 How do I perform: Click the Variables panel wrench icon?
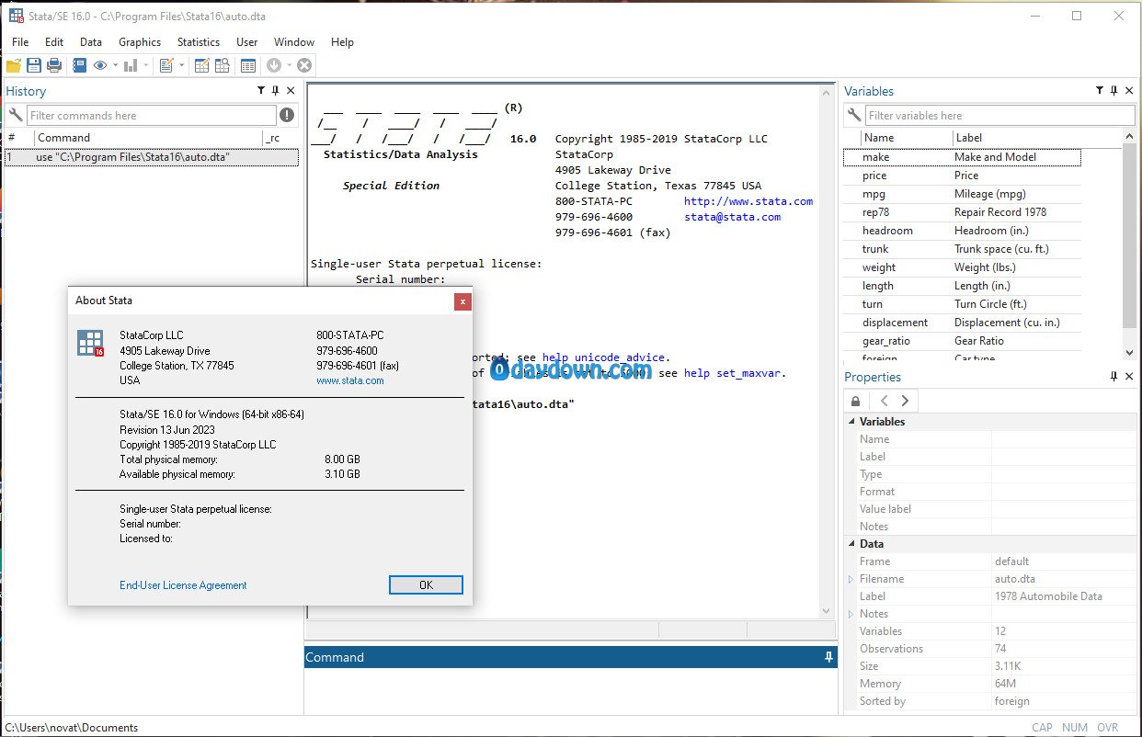854,115
